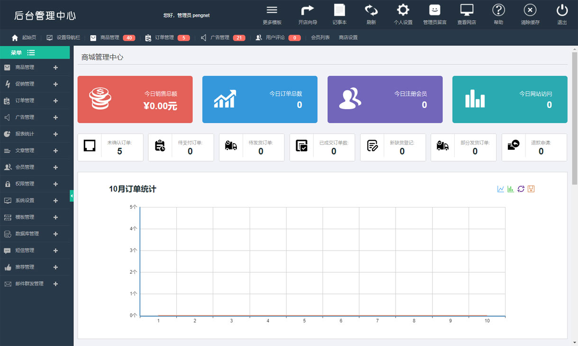Screen dimensions: 578x346
Task: Click the 今日销售总额 coins icon
Action: 100,98
